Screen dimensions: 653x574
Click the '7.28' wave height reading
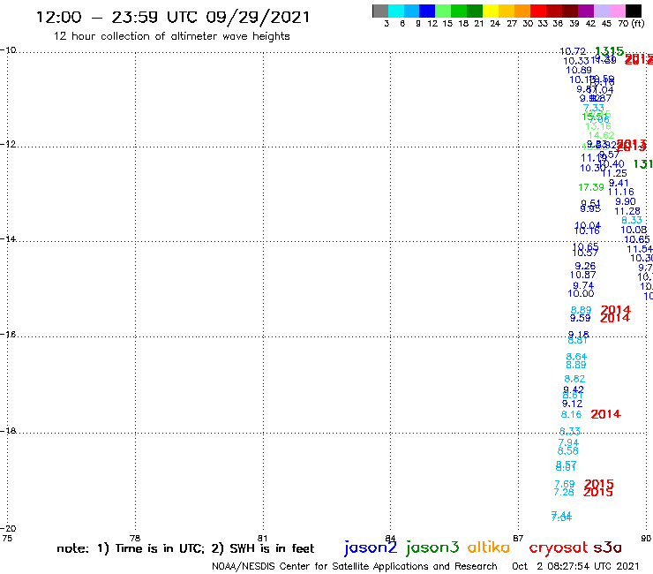pos(564,492)
